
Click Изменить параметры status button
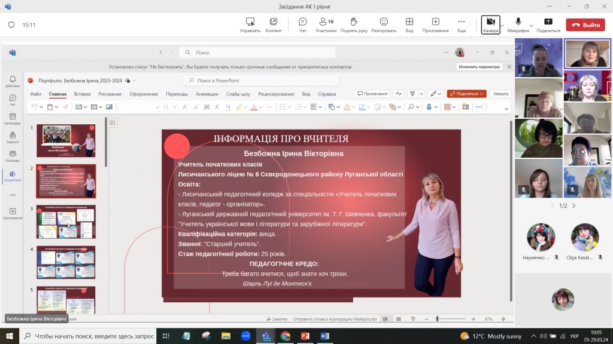click(x=480, y=67)
